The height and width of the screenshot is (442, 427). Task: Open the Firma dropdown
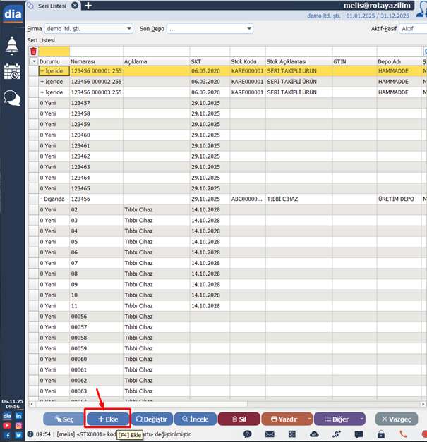pos(128,29)
